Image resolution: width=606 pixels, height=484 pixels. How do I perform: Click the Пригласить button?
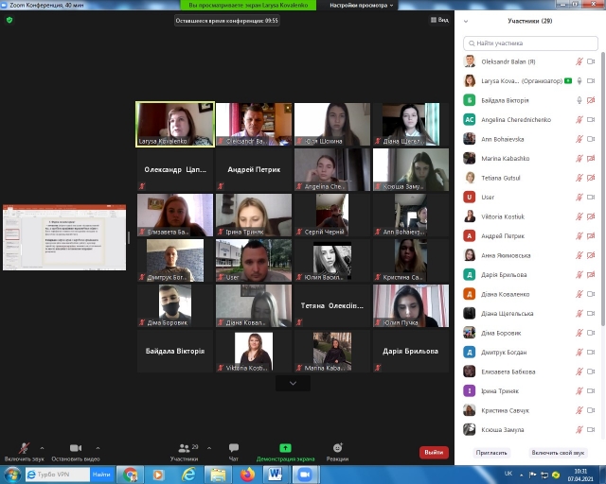[x=491, y=453]
